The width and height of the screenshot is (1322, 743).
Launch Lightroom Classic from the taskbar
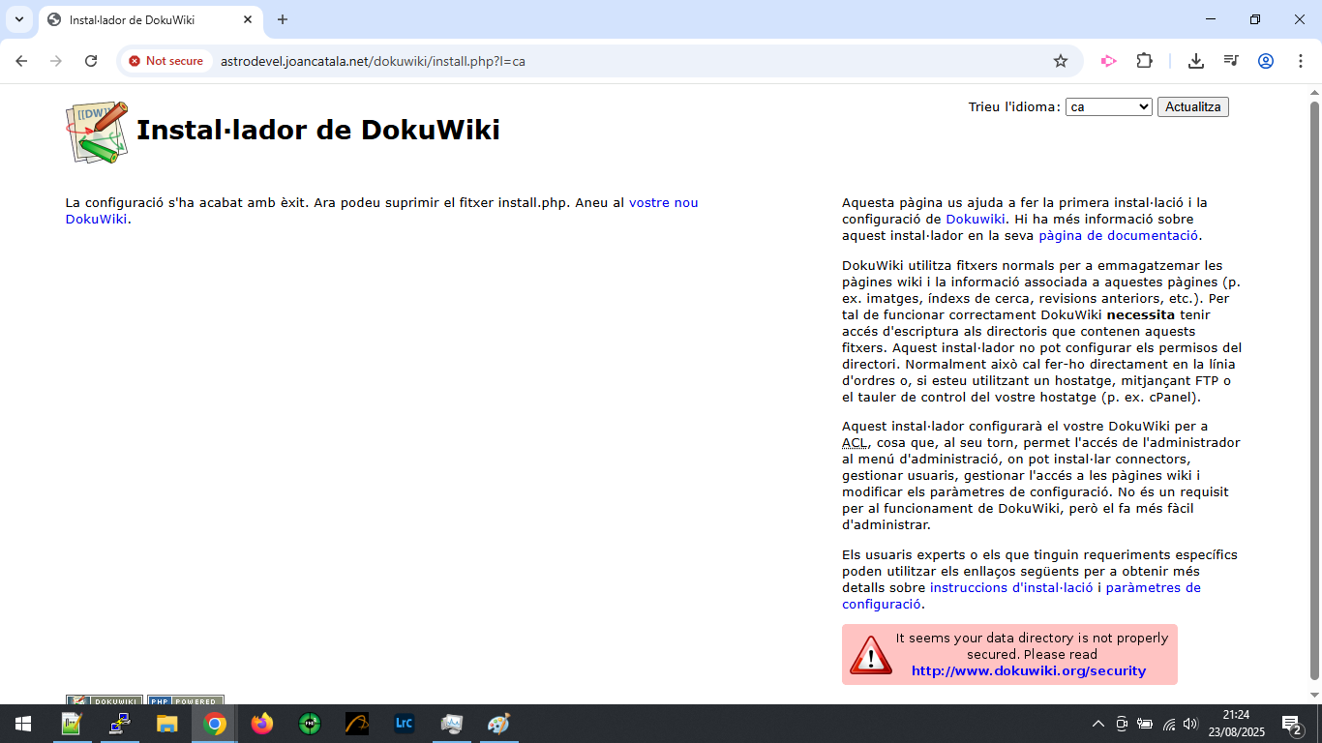405,724
